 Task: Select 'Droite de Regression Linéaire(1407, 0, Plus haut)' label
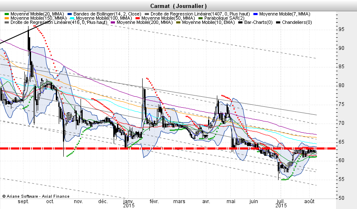[x=200, y=14]
